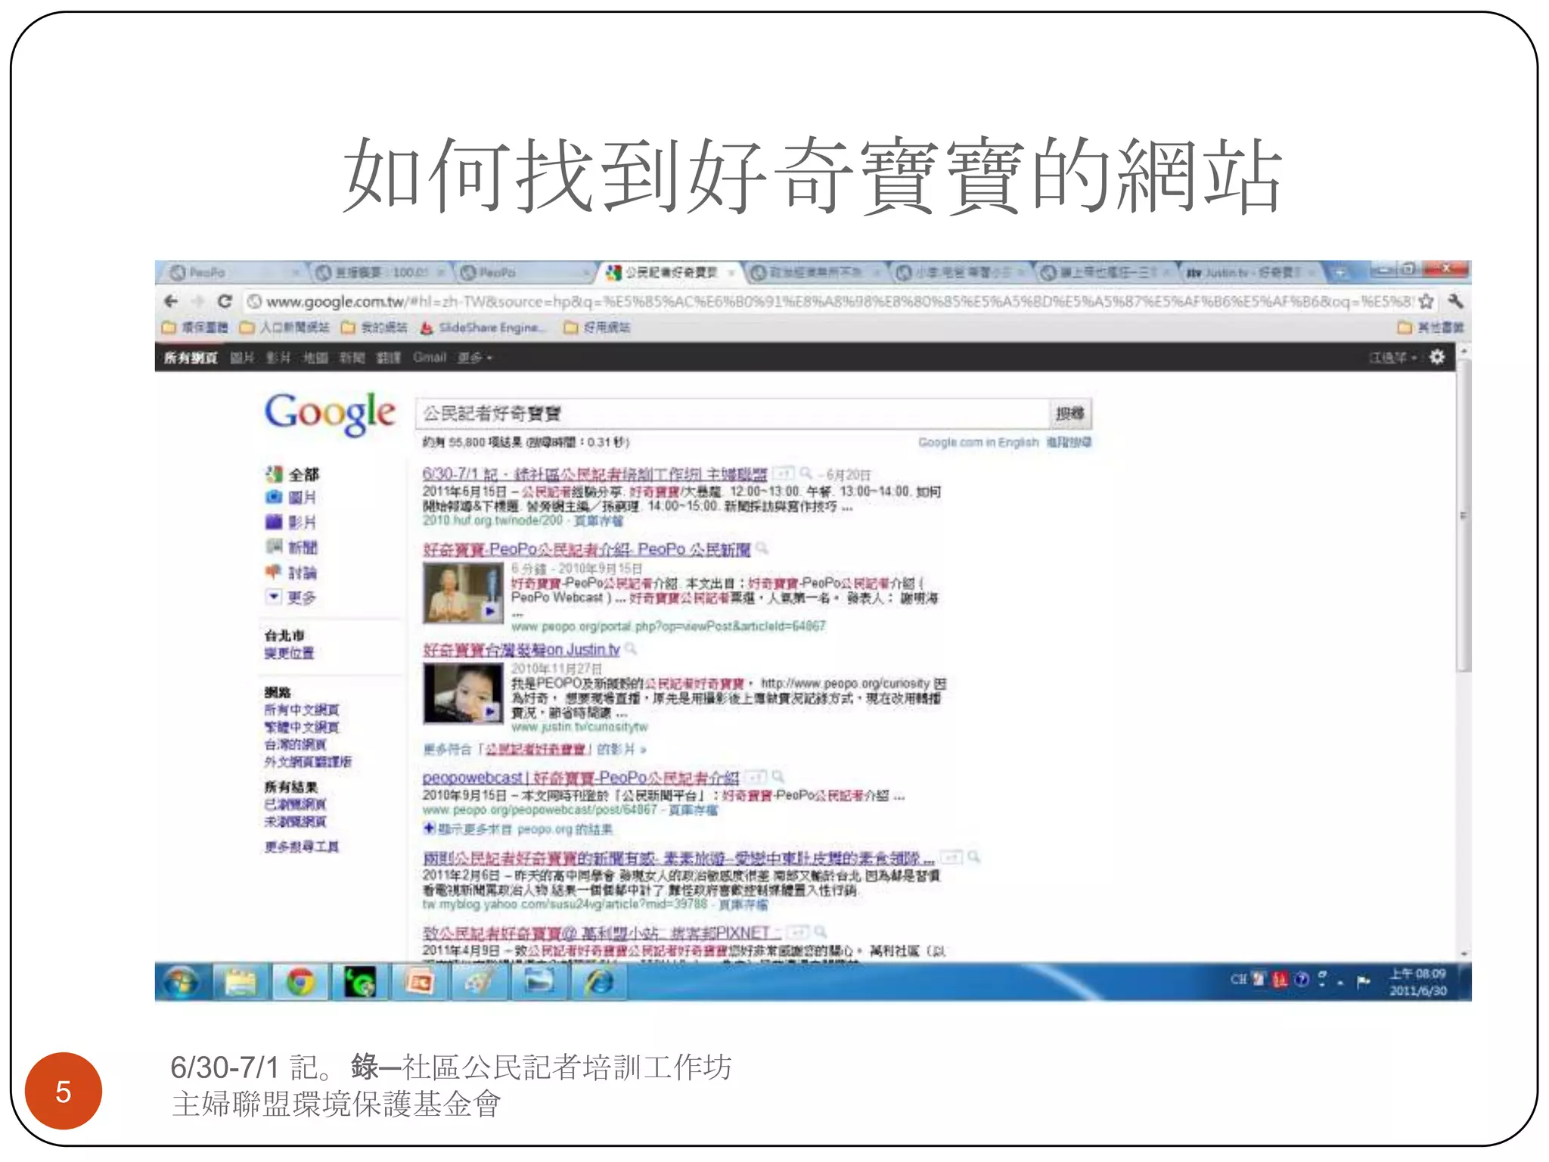The image size is (1549, 1162).
Task: Open the SlideShare Engine bookmark
Action: click(484, 328)
